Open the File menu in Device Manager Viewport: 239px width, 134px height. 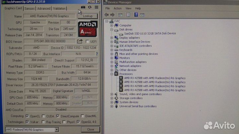(x=108, y=8)
